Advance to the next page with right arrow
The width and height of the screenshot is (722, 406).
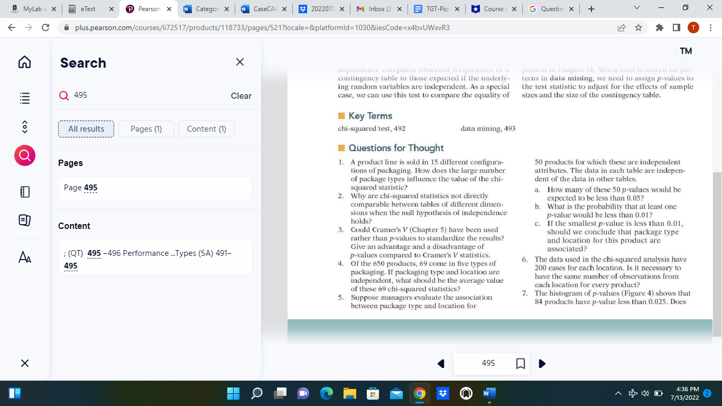coord(541,364)
